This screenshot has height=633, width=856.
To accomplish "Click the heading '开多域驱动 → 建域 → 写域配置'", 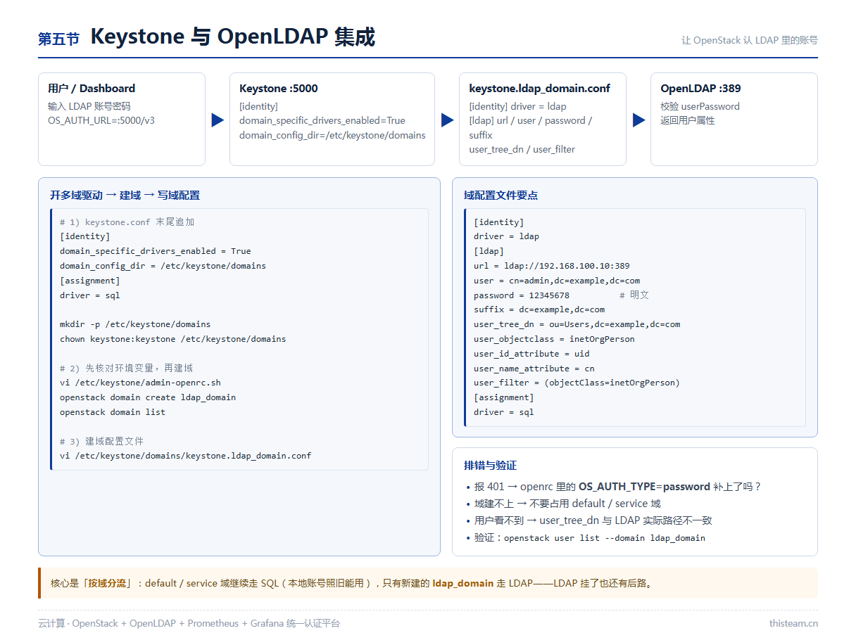I will click(x=125, y=196).
